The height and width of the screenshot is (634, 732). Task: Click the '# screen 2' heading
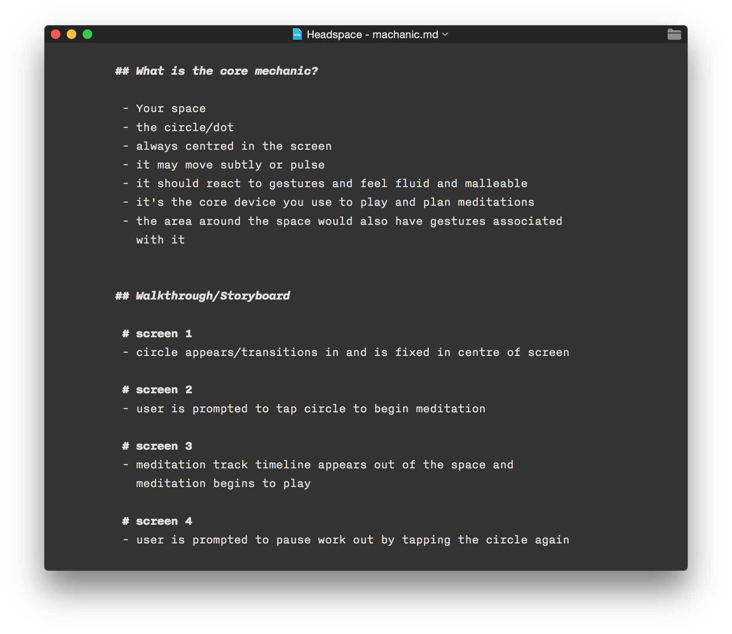point(157,390)
